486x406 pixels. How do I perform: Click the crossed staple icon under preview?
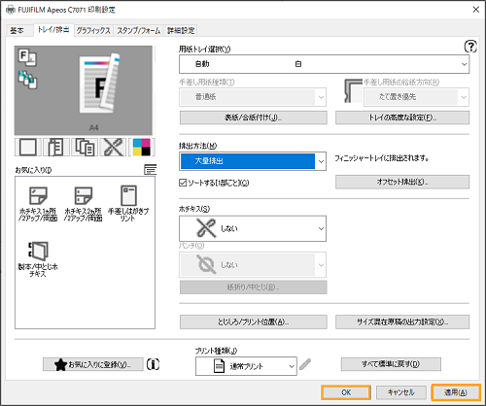click(113, 147)
